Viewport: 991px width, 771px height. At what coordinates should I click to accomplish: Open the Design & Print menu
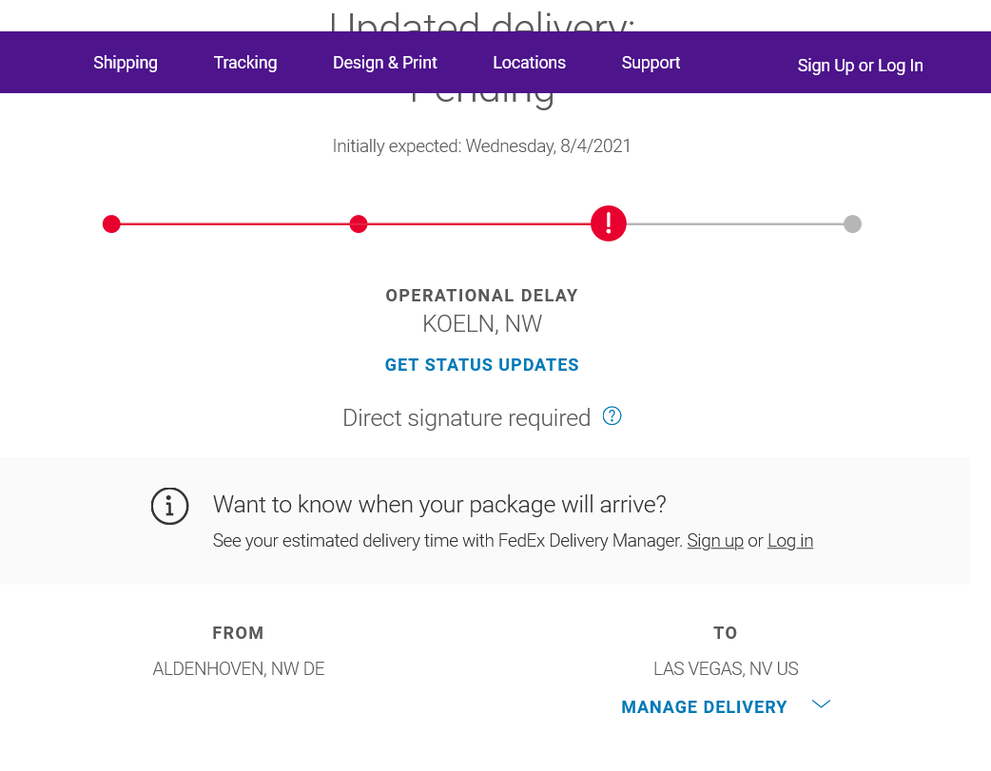click(x=385, y=63)
